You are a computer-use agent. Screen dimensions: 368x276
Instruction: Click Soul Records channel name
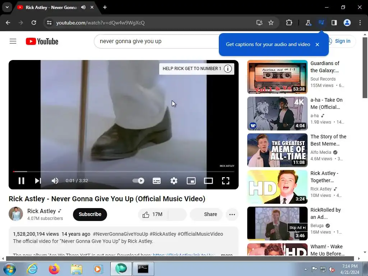click(x=323, y=79)
